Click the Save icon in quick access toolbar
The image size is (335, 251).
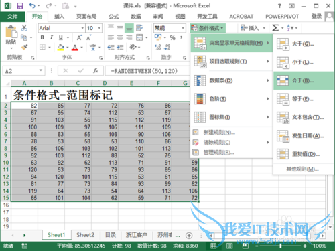point(20,6)
